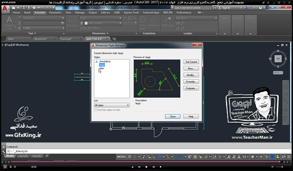This screenshot has height=171, width=293.
Task: Open the 'All styles' List dropdown
Action: (x=112, y=105)
